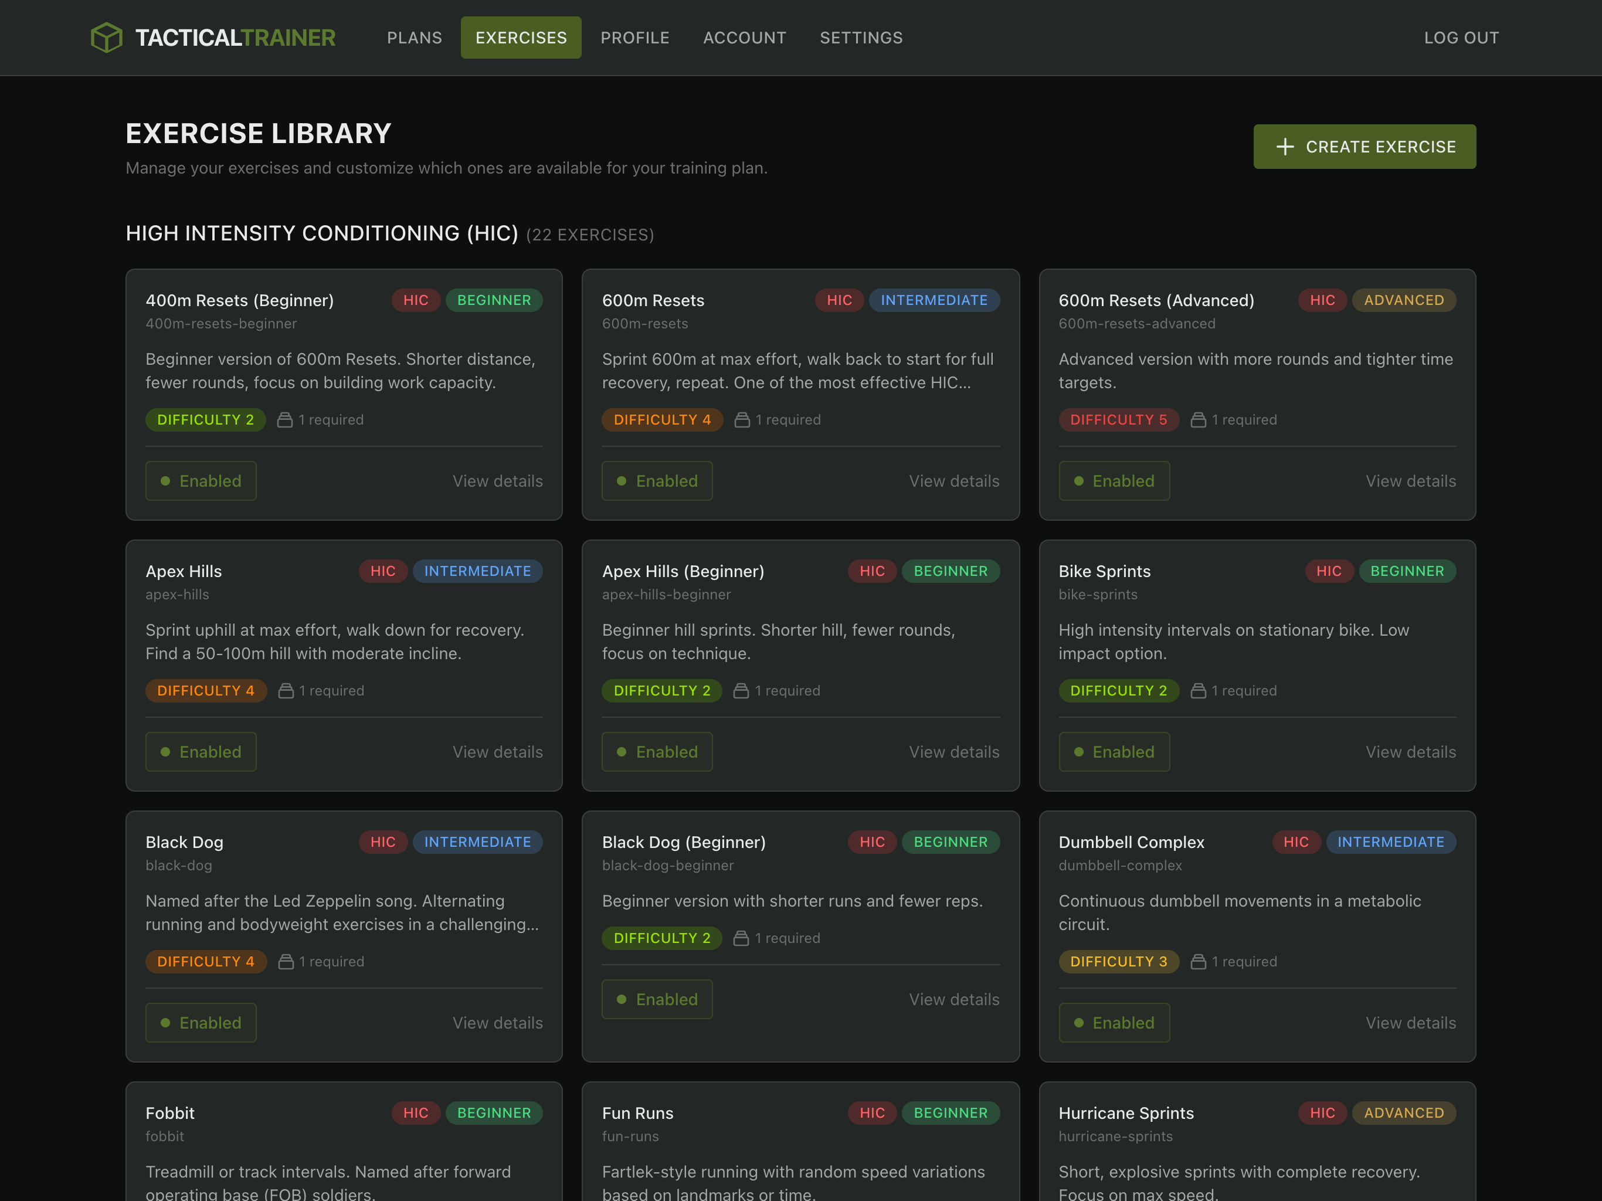
Task: Click equipment icon on 600m Resets (Advanced) card
Action: click(x=1198, y=420)
